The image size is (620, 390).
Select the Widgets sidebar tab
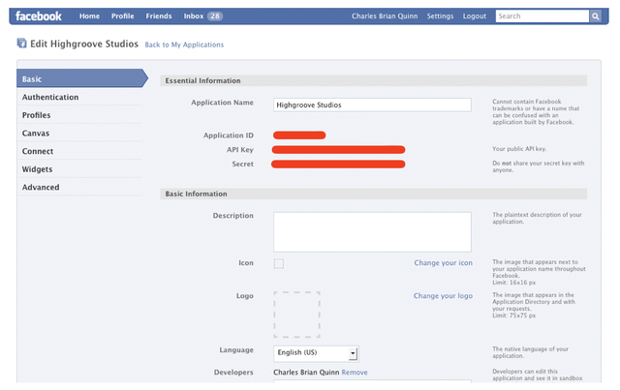[x=79, y=169]
